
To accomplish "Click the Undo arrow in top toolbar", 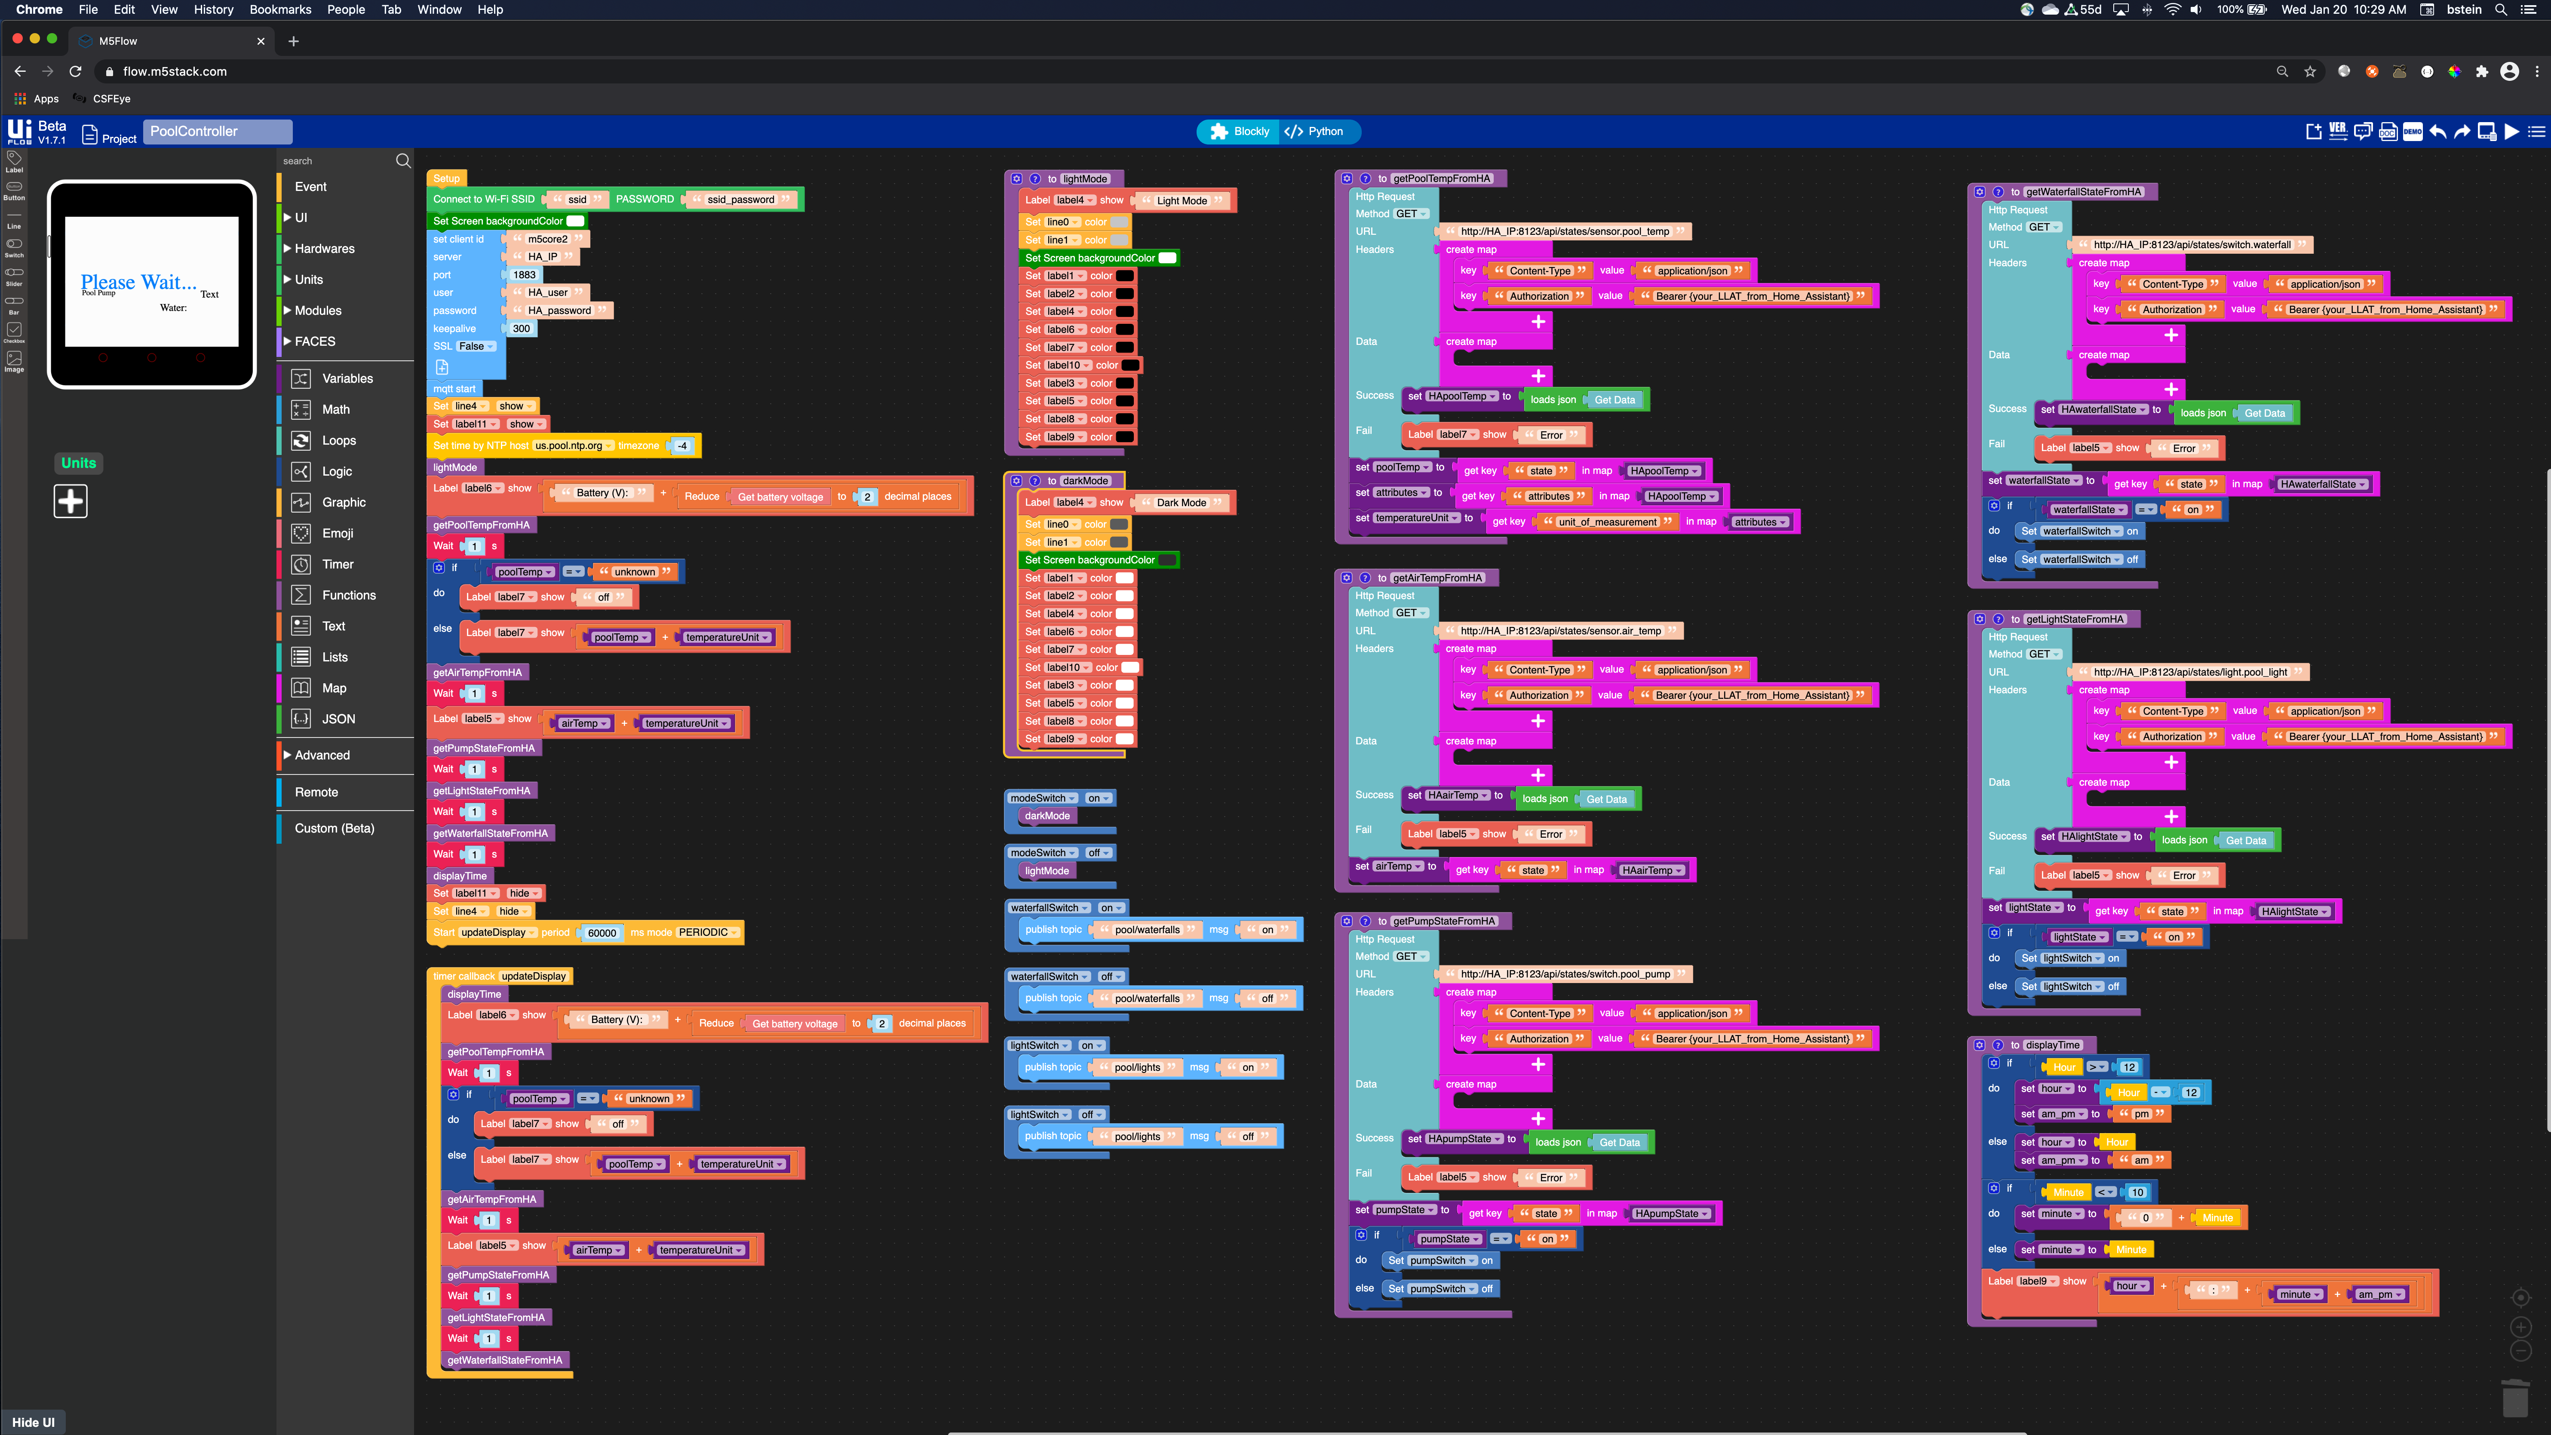I will 2437,132.
